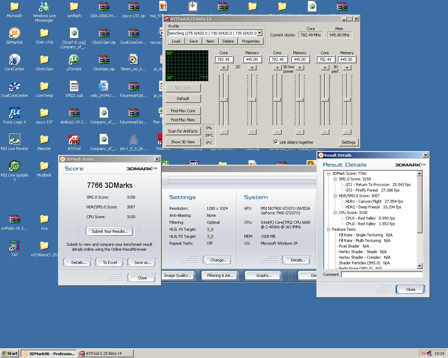Decrease the 2D Memory clock with minus button
This screenshot has height=358, width=448.
point(252,132)
